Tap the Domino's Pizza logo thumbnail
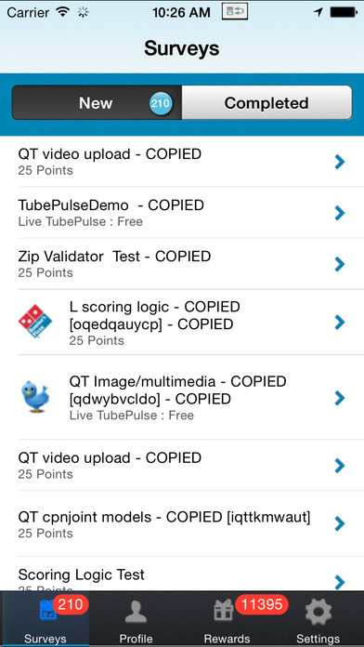 click(35, 323)
